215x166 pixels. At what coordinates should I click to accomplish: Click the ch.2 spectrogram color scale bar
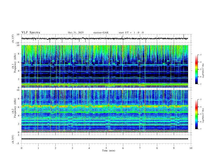pos(196,114)
